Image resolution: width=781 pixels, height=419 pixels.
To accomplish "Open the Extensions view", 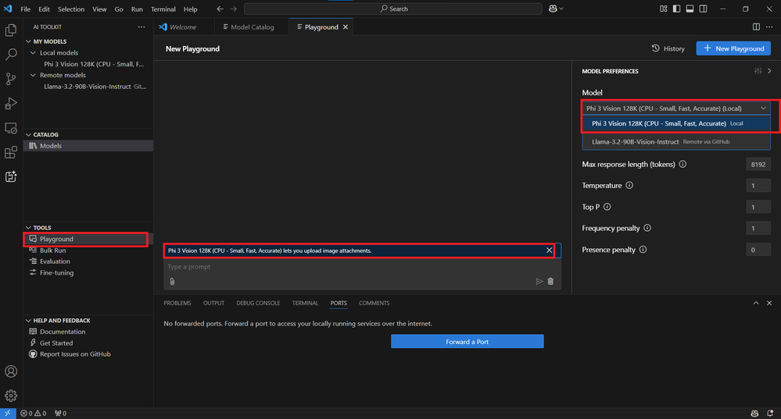I will pos(11,152).
